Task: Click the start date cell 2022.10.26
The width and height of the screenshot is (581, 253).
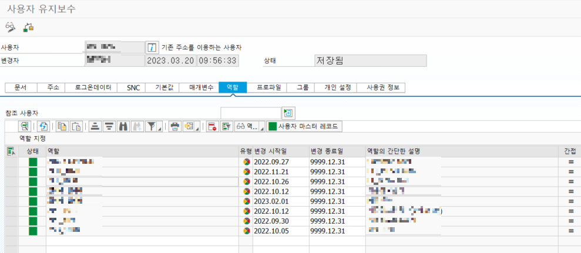Action: (x=281, y=182)
